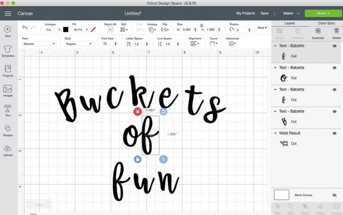
Task: Open the Maker machine dropdown
Action: 291,13
